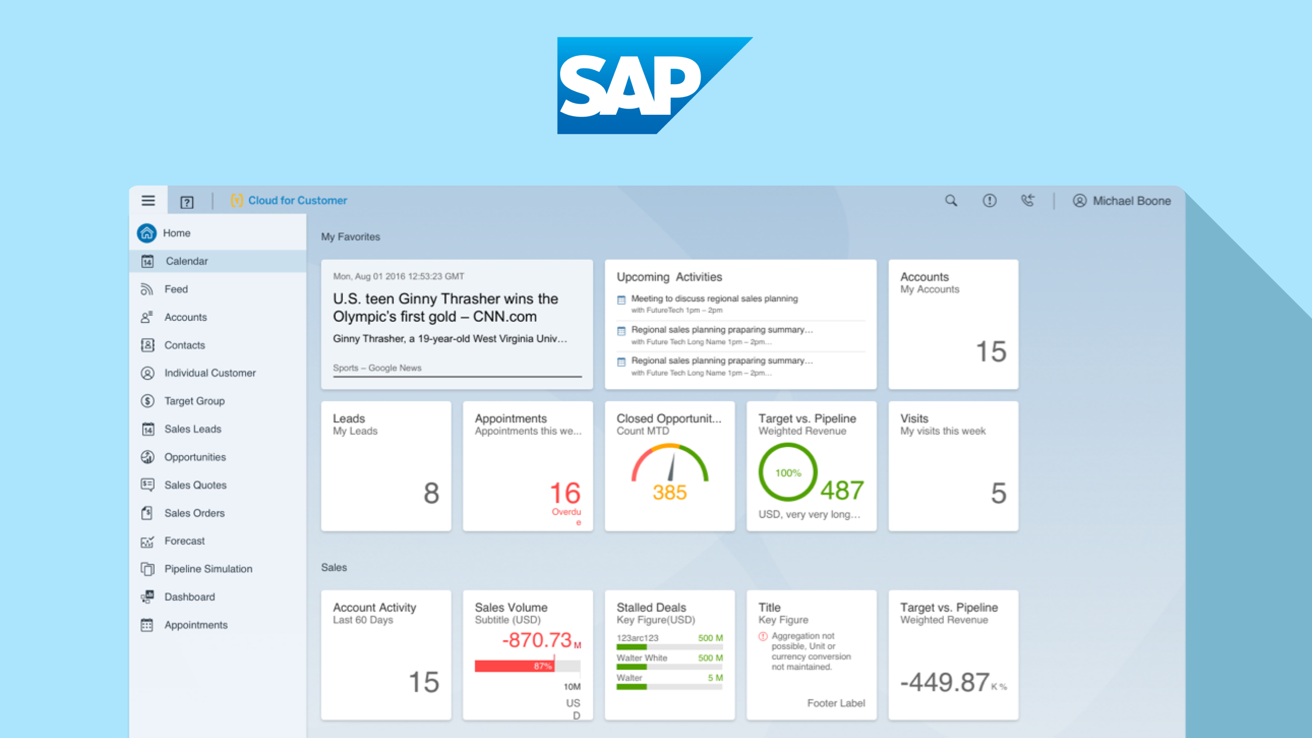Click the Forecast chart icon

148,541
